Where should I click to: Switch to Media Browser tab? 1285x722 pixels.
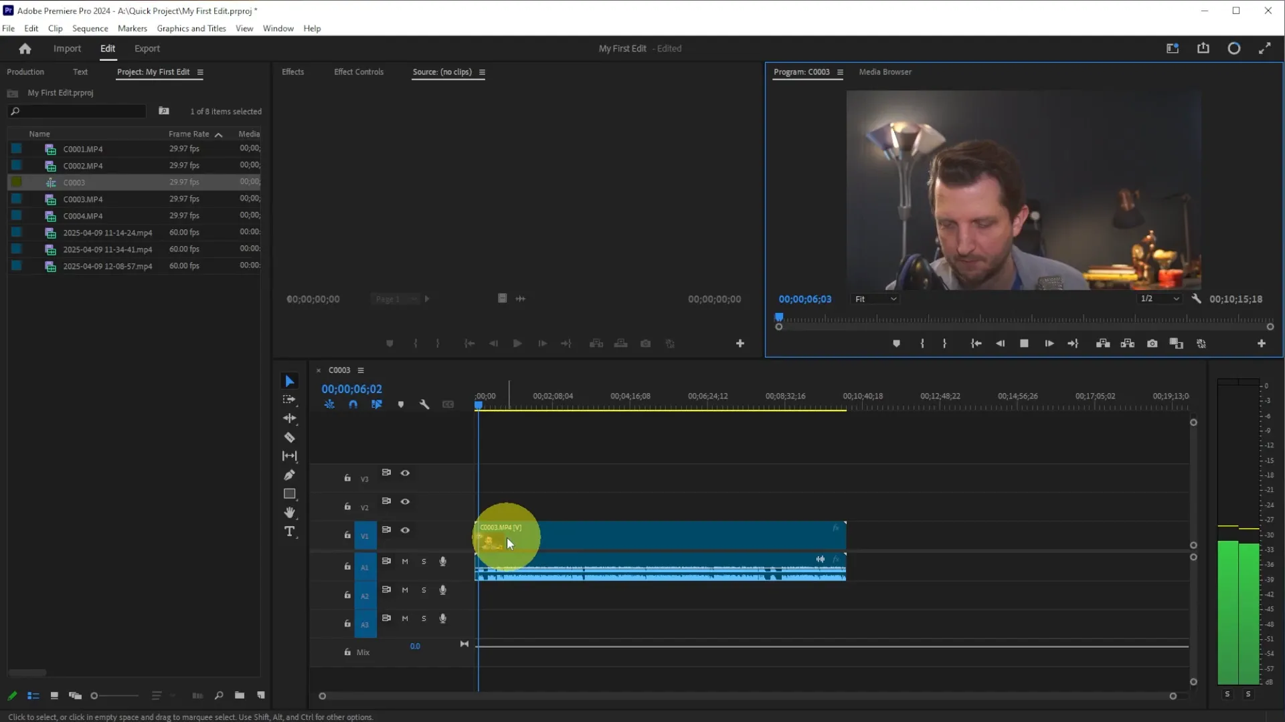(x=885, y=72)
